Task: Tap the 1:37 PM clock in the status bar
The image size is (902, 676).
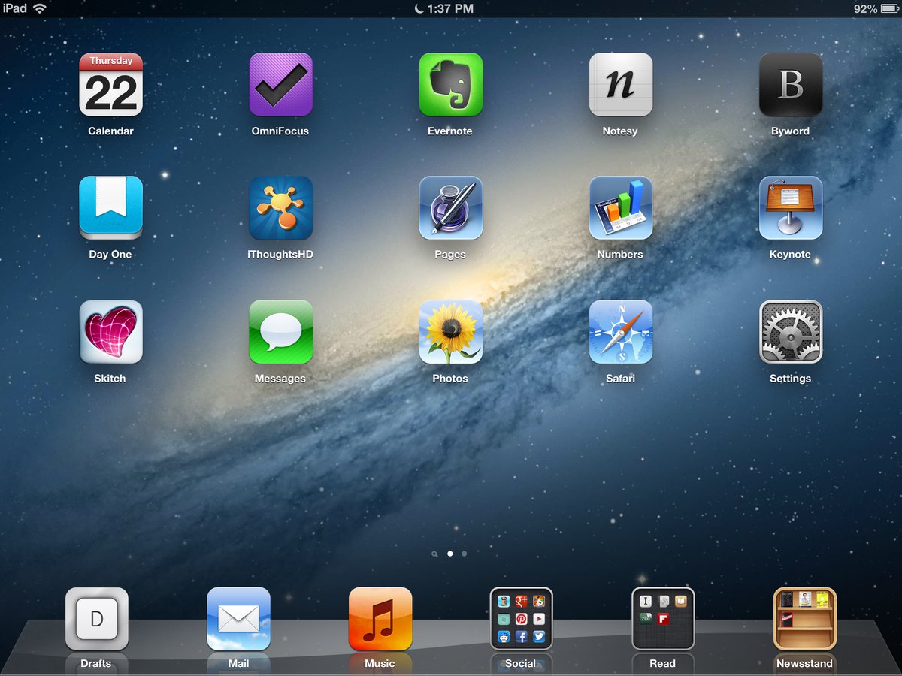Action: pyautogui.click(x=450, y=8)
